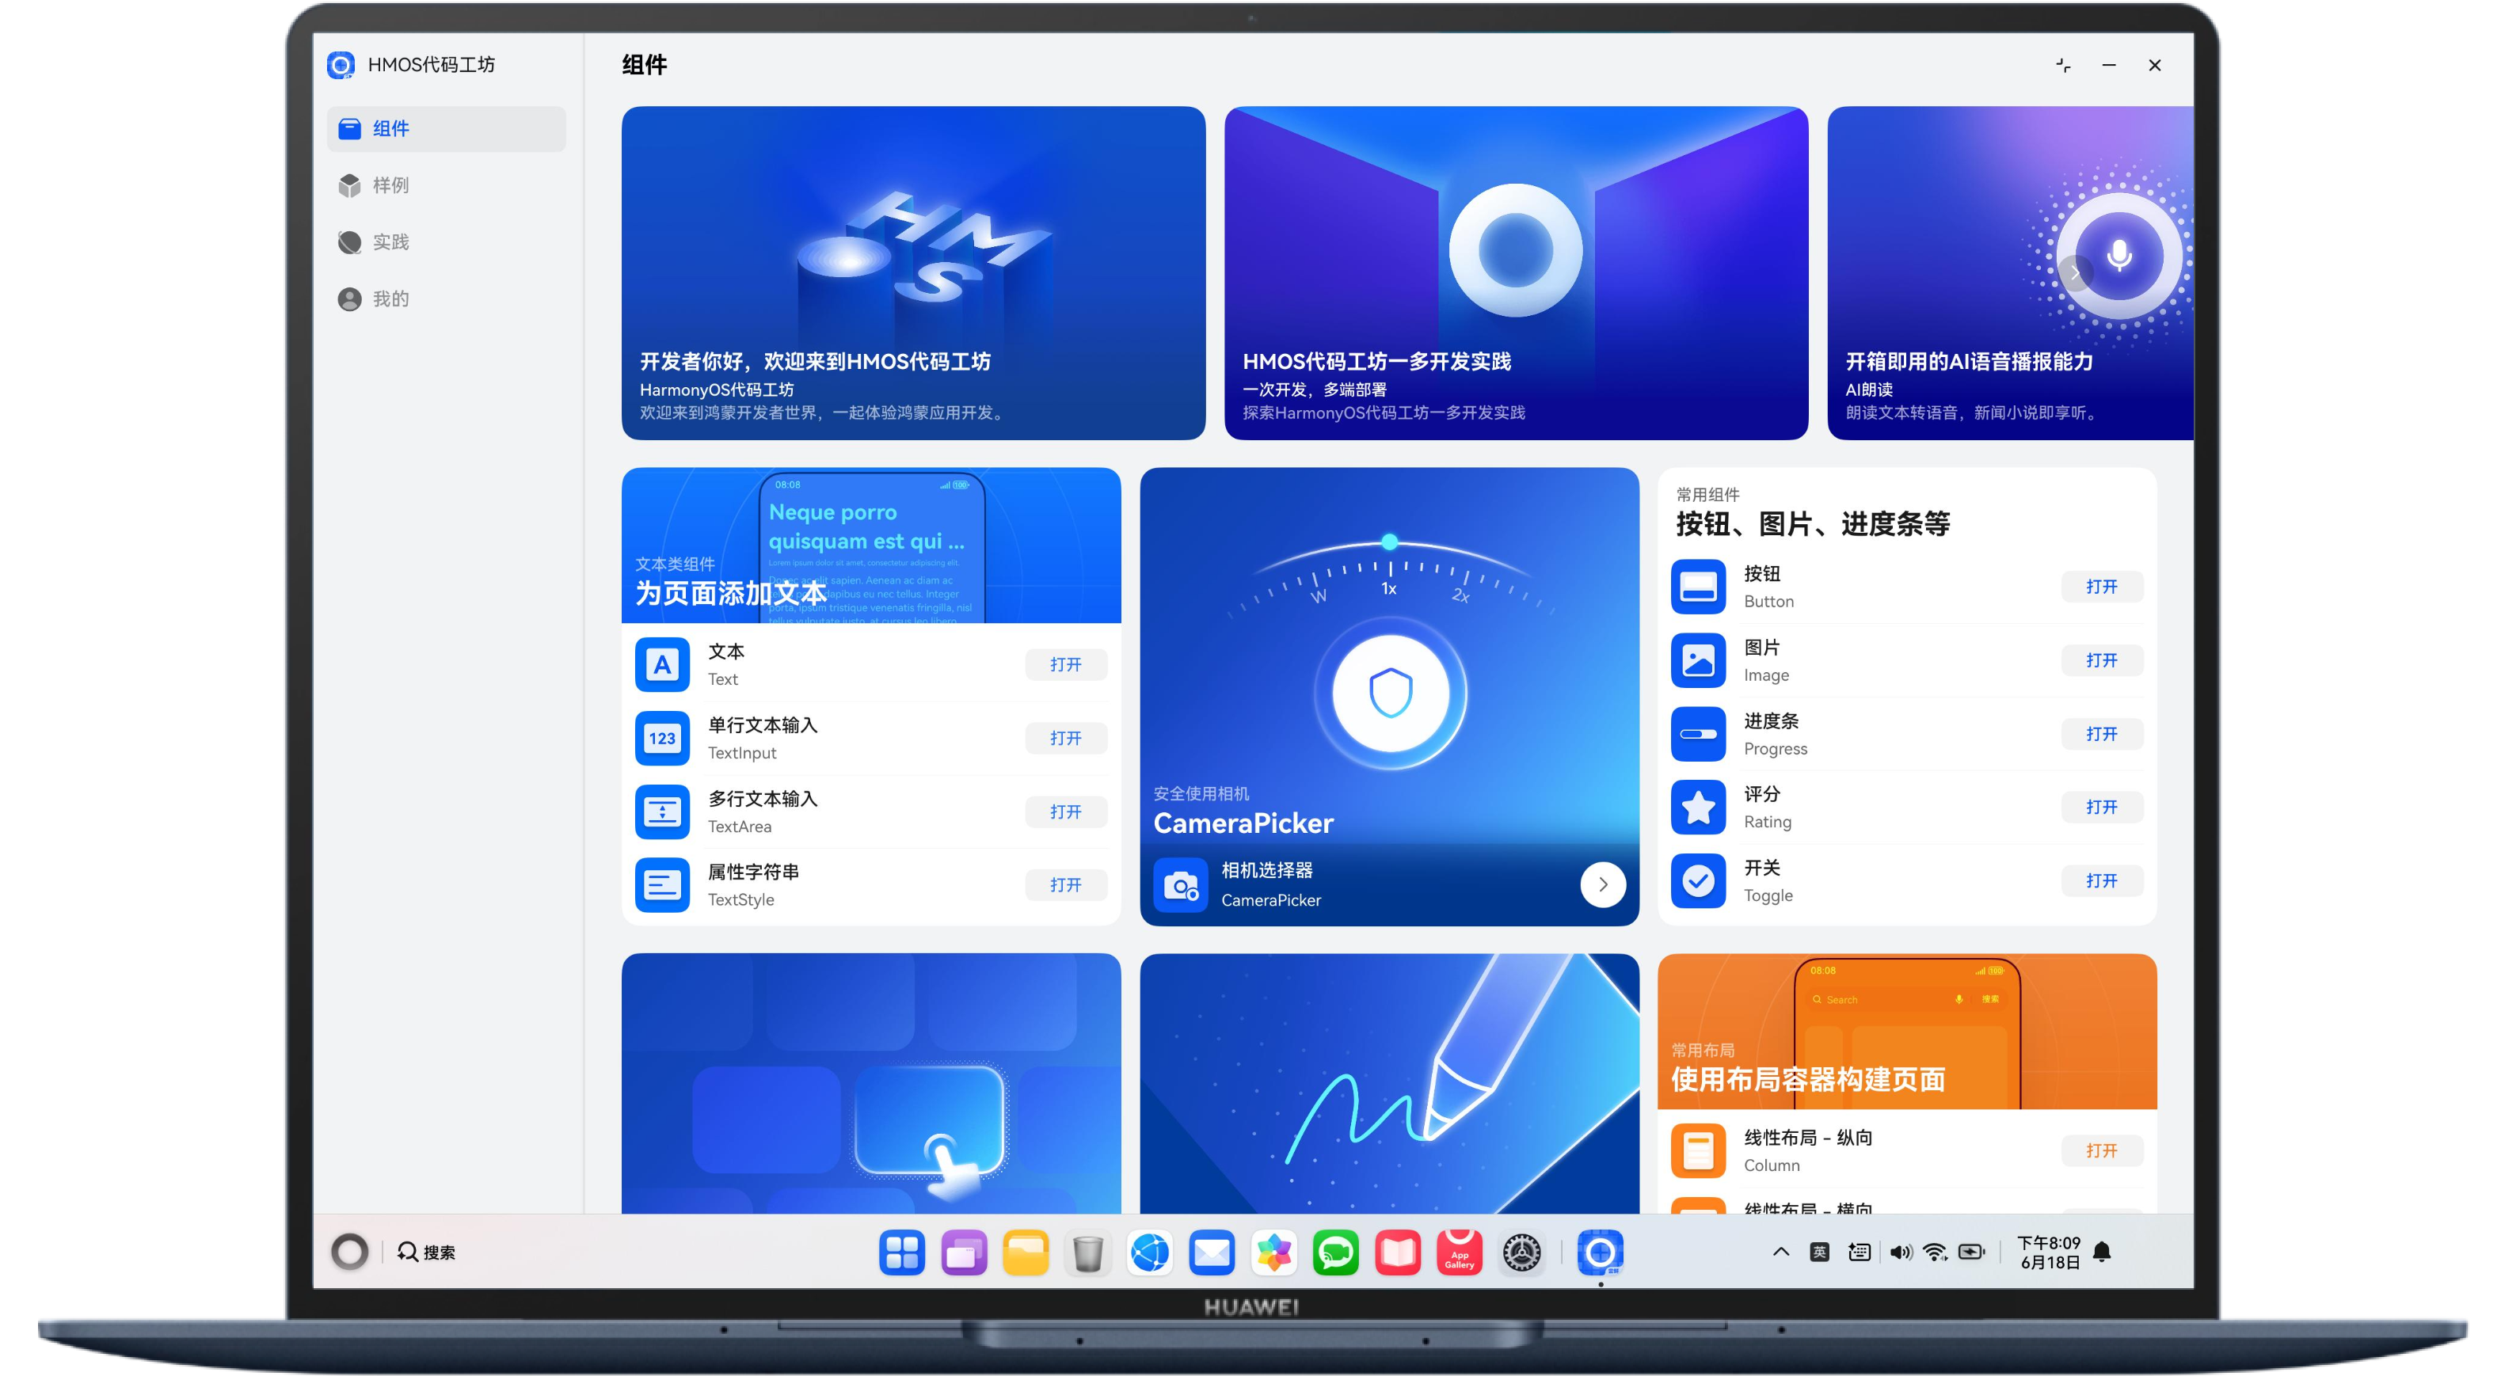The height and width of the screenshot is (1376, 2501).
Task: Open the 进度条 Progress component
Action: 2101,735
